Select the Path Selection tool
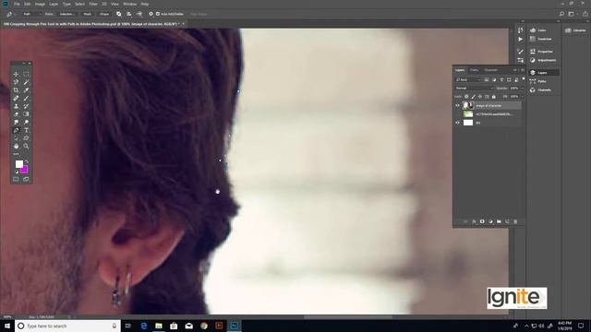591x332 pixels. tap(16, 138)
